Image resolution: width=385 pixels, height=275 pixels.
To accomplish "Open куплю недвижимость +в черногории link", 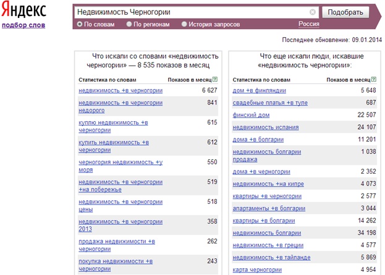I will (113, 126).
